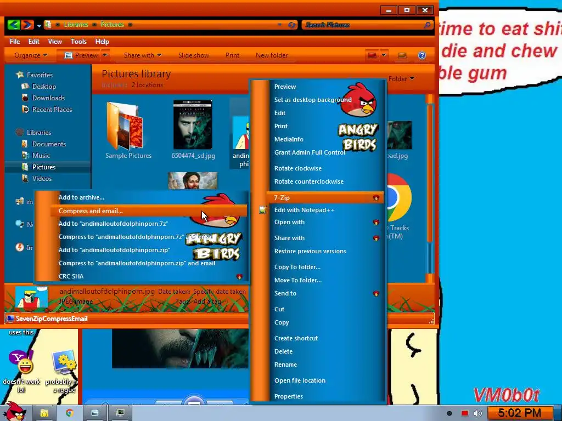Choose Set as desktop background

pyautogui.click(x=312, y=100)
